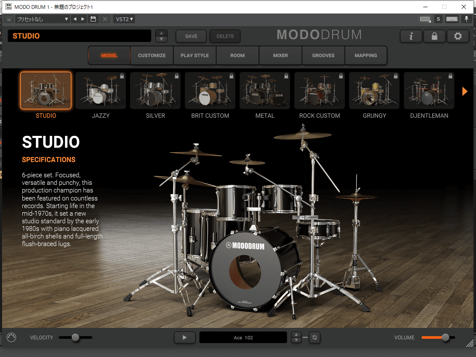Click the MODODRUM logo title
This screenshot has height=357, width=476.
point(319,35)
